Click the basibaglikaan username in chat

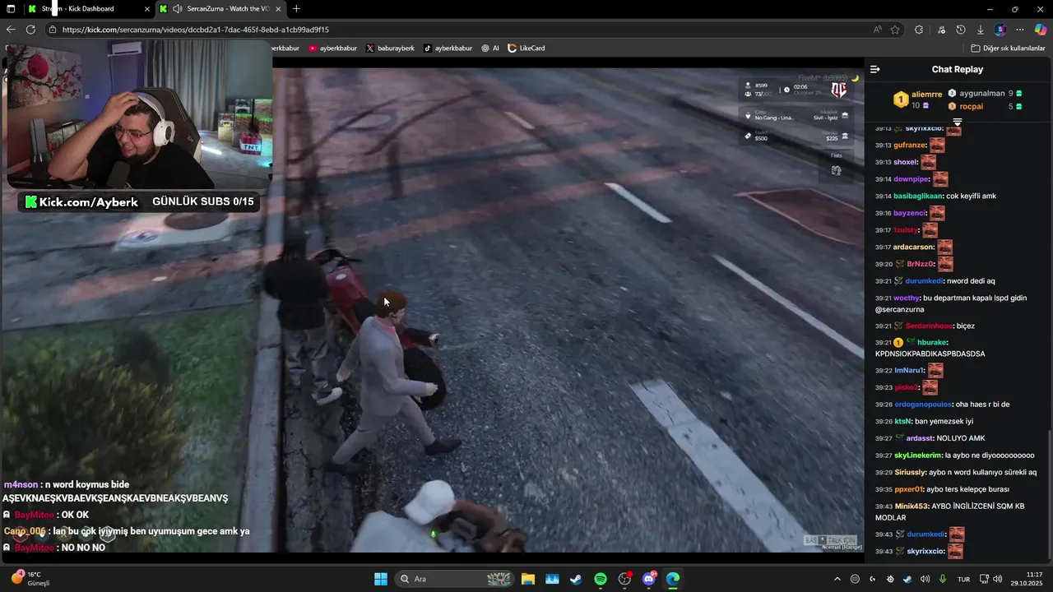click(x=918, y=197)
